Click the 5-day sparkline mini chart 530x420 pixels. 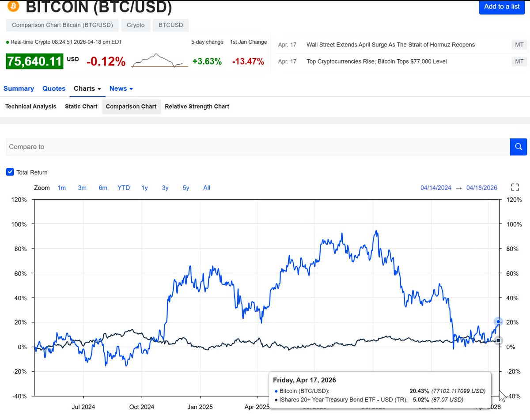[160, 61]
